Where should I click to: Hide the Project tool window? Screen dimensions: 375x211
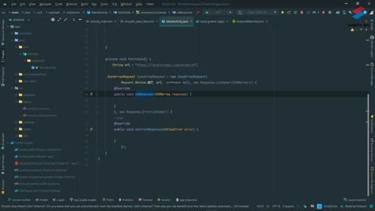coord(80,19)
